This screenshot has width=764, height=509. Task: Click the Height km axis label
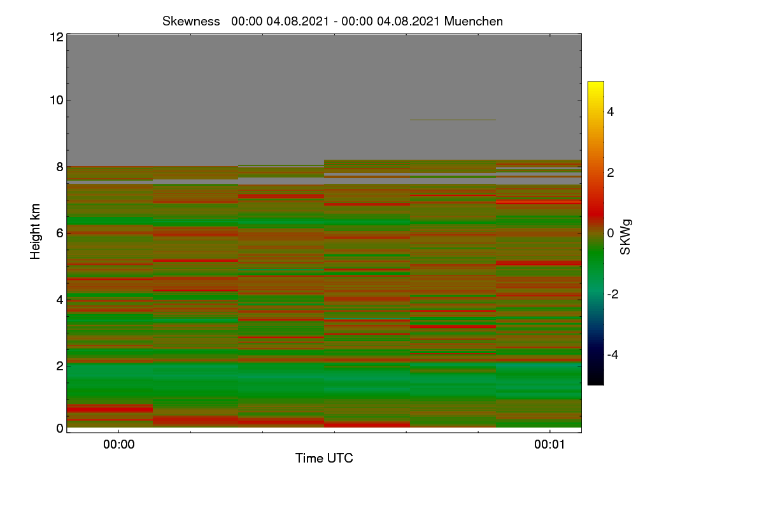[36, 232]
